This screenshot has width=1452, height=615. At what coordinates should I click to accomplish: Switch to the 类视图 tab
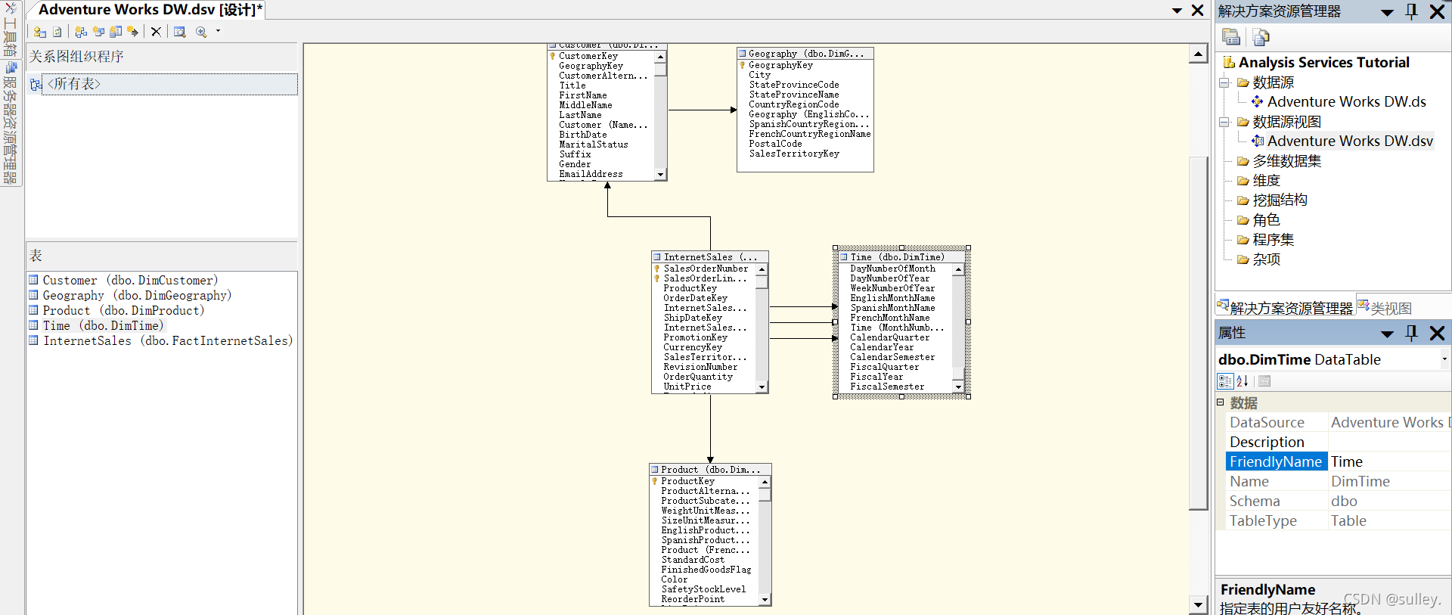tap(1385, 308)
